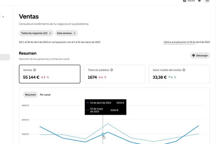This screenshot has height=144, width=216.
Task: Click the Descargar button
Action: 200,56
